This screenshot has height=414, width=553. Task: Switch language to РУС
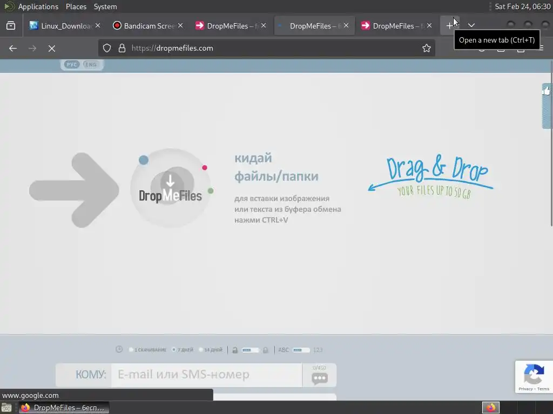[72, 65]
